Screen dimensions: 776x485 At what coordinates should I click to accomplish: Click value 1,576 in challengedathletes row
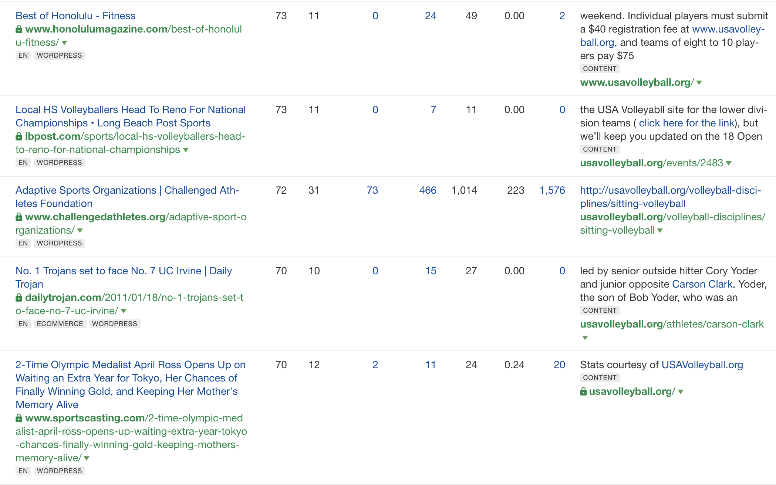click(x=552, y=190)
